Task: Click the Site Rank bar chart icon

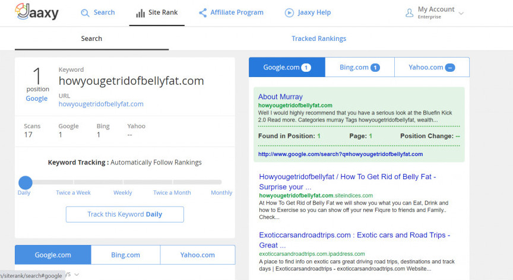Action: pyautogui.click(x=140, y=13)
